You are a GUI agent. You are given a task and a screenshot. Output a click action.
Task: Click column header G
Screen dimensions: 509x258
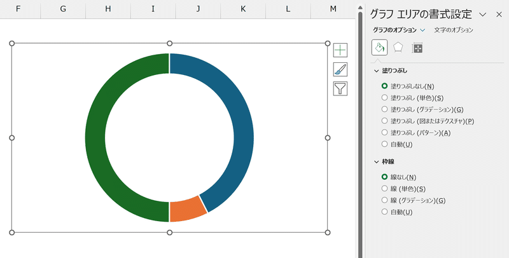pos(63,9)
